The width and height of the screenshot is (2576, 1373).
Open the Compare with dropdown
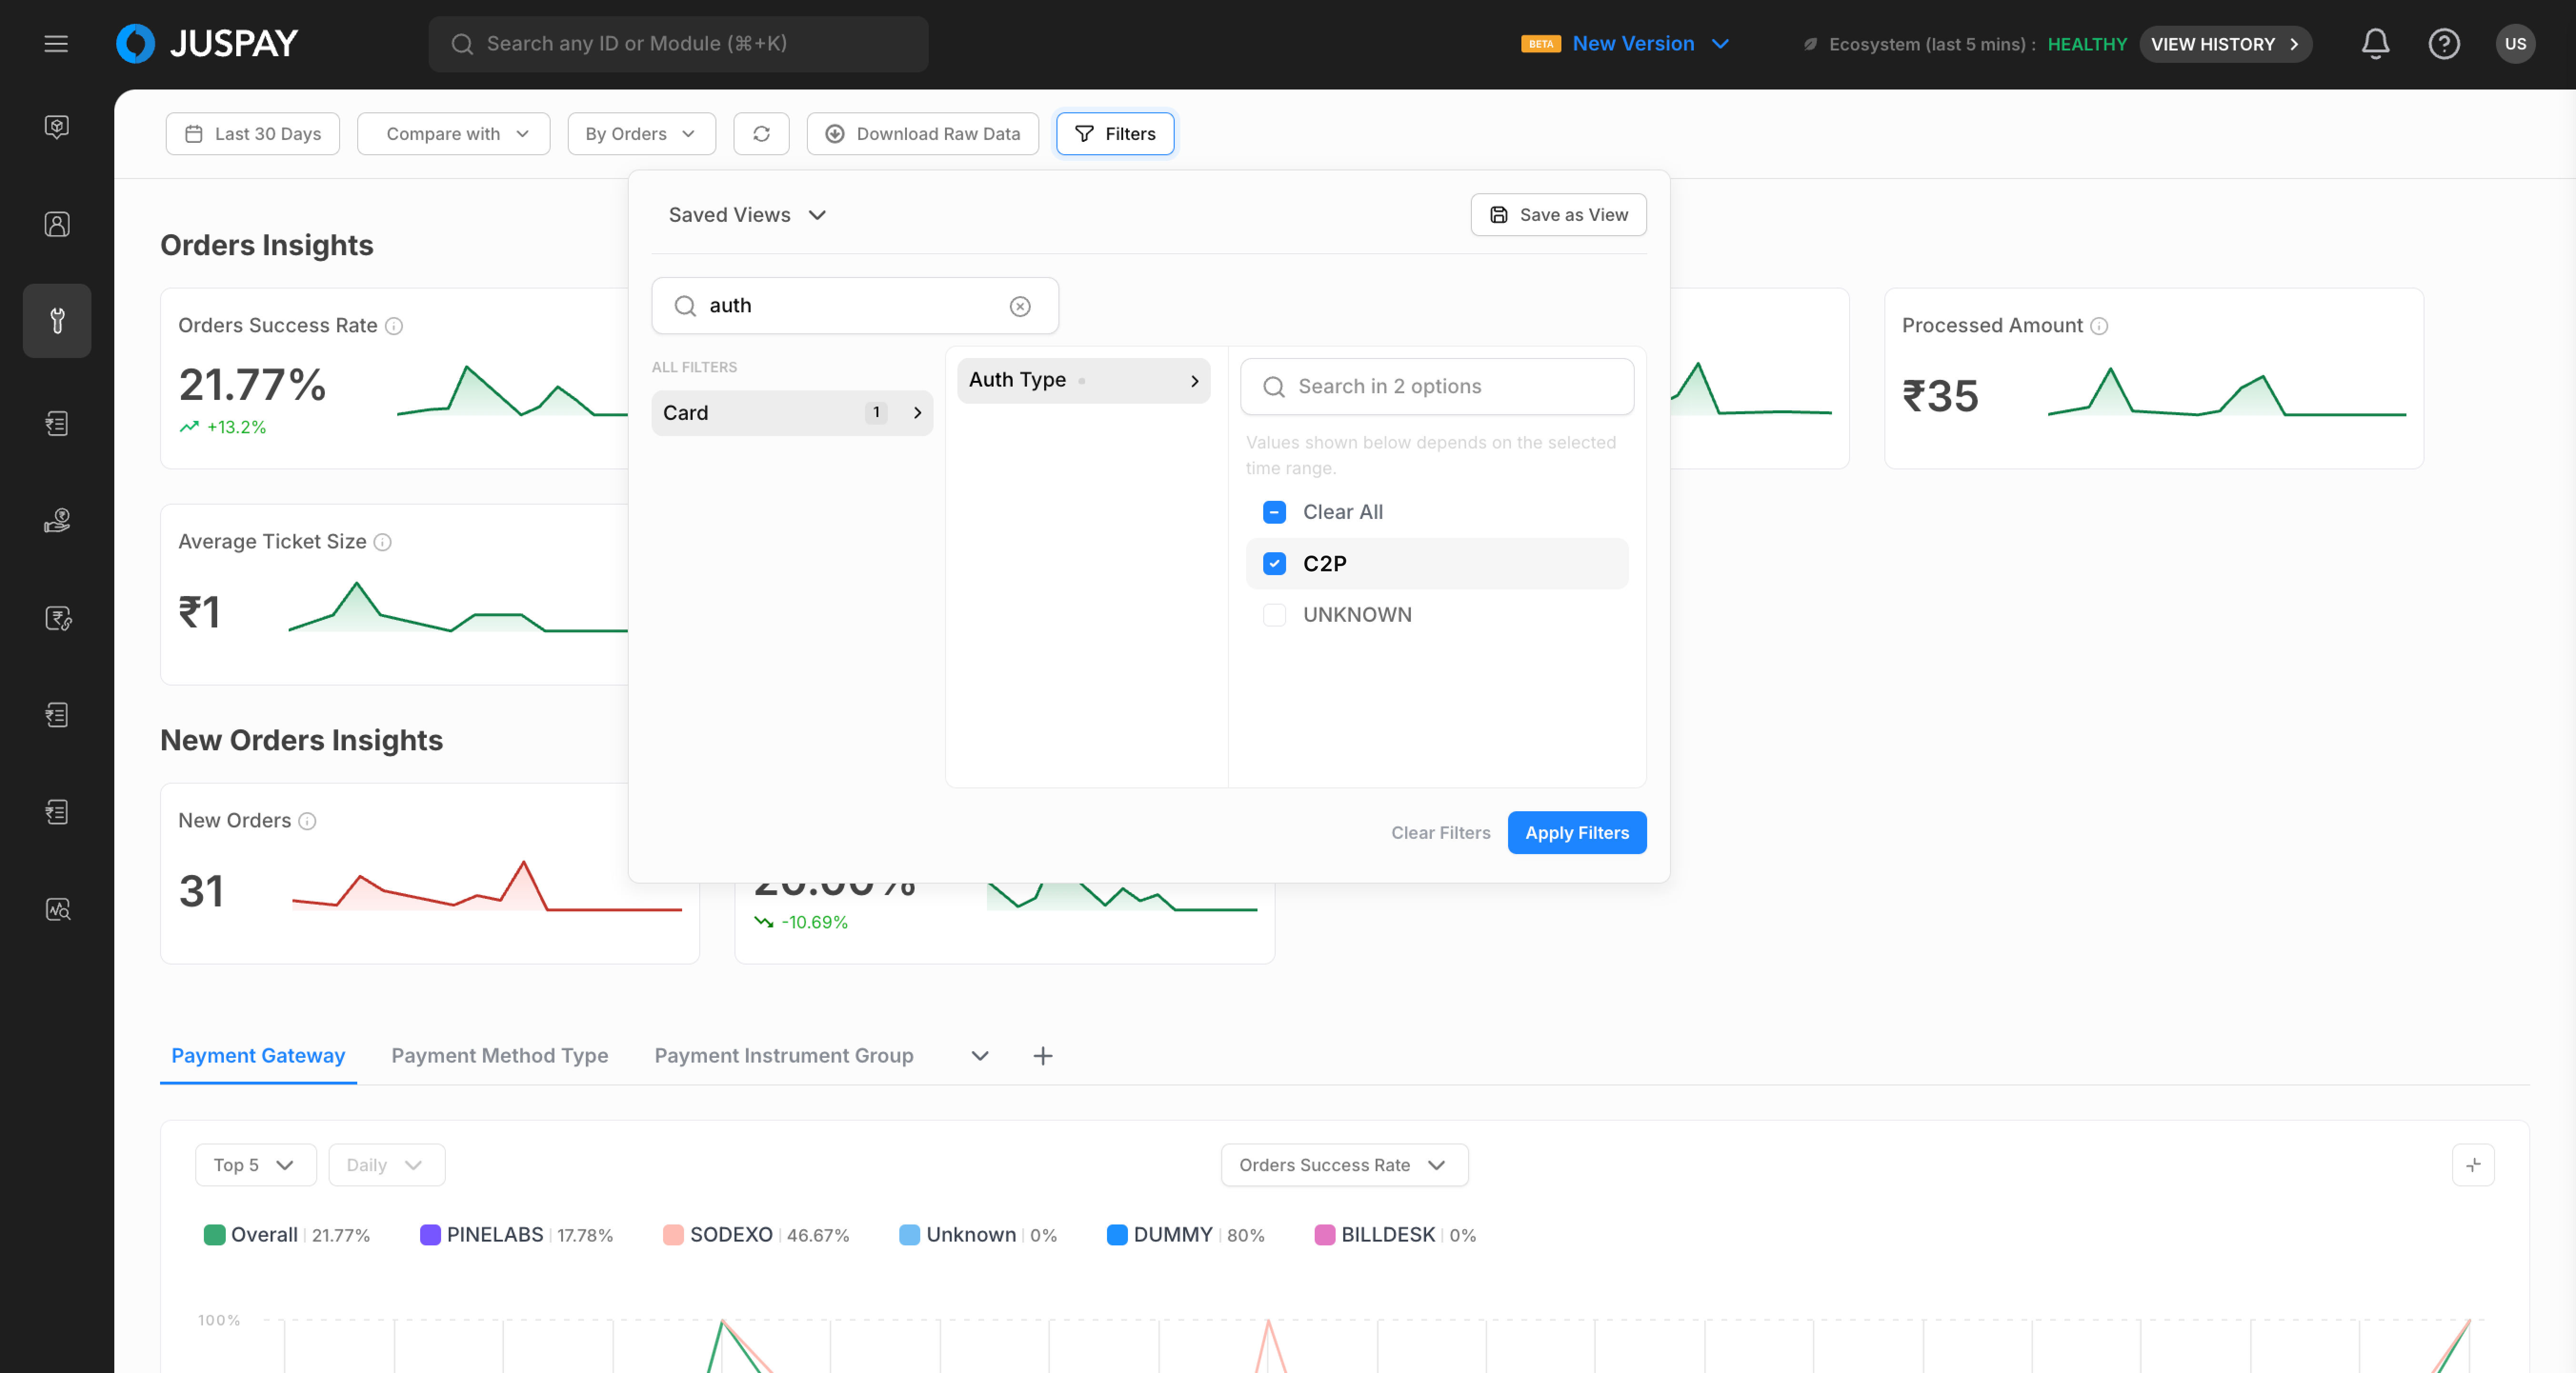455,134
